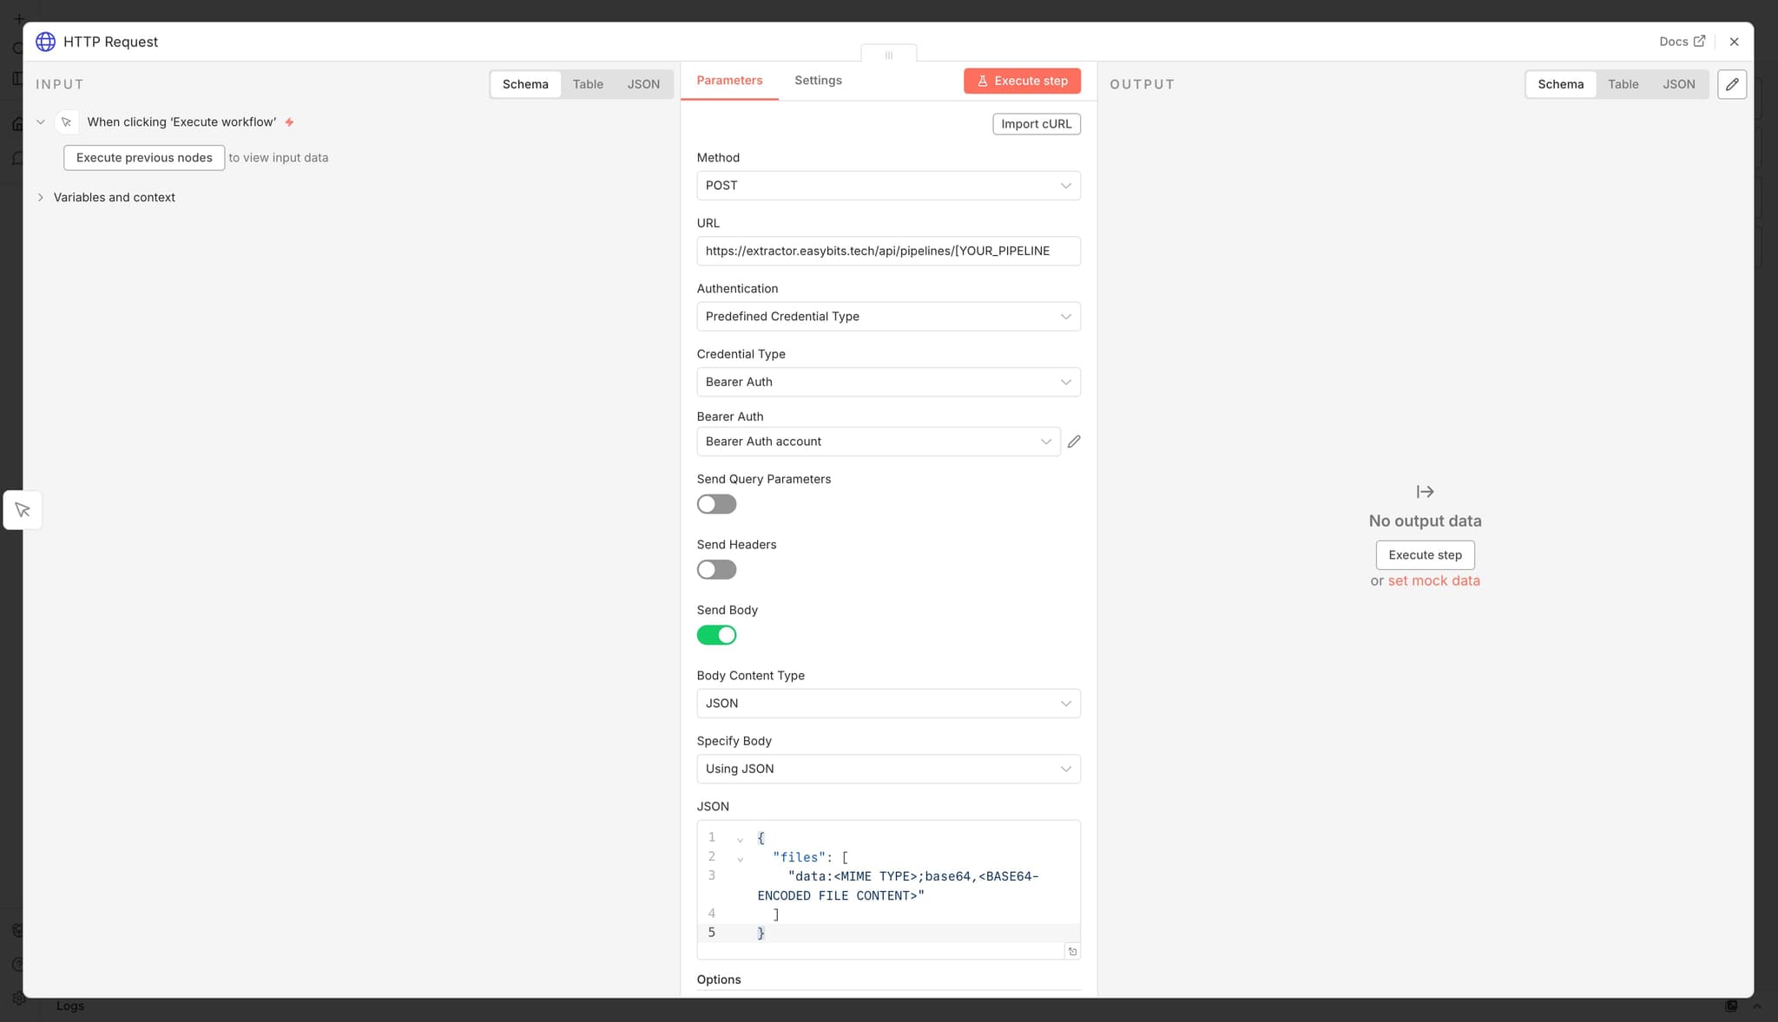Click the pencil icon next to Bearer Auth account
Screen dimensions: 1778x1022
tap(1074, 441)
